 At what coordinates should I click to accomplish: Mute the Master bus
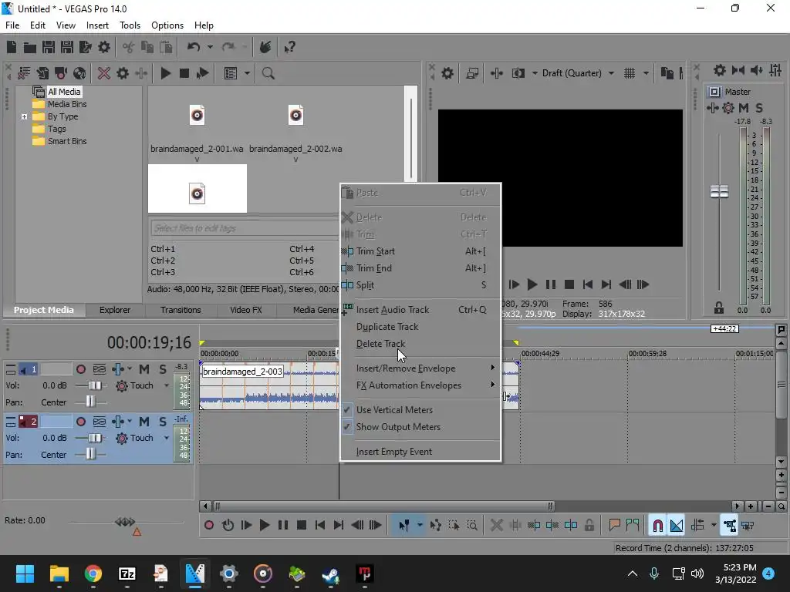(x=744, y=108)
